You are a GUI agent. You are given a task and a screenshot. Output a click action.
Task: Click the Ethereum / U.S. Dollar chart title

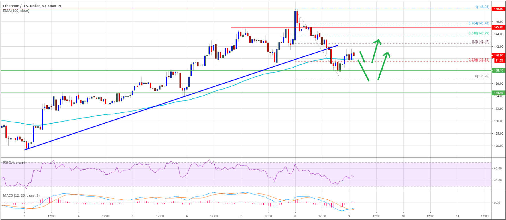pos(32,6)
